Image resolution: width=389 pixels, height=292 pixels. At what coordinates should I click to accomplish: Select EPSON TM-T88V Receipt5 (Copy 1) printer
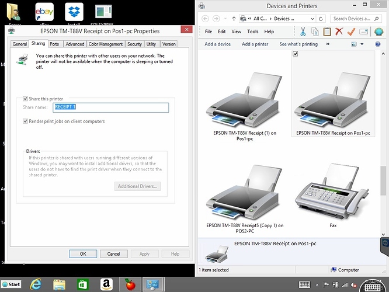(x=245, y=199)
